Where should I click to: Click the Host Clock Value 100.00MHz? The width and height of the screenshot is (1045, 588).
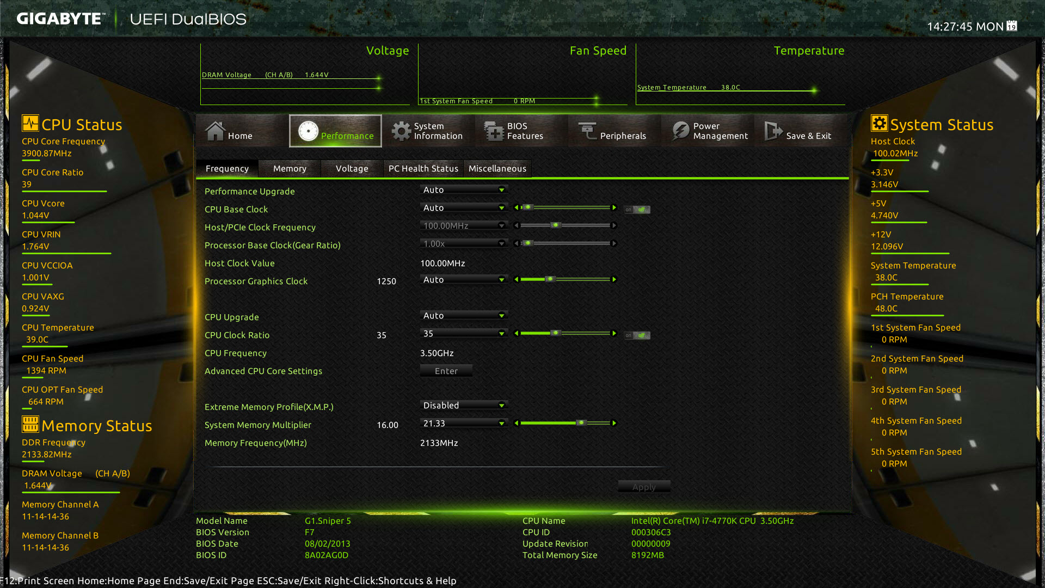pyautogui.click(x=442, y=263)
